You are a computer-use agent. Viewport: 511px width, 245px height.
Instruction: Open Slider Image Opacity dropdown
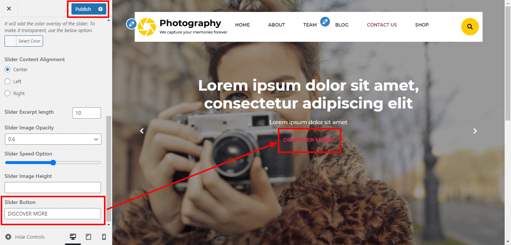(x=53, y=139)
